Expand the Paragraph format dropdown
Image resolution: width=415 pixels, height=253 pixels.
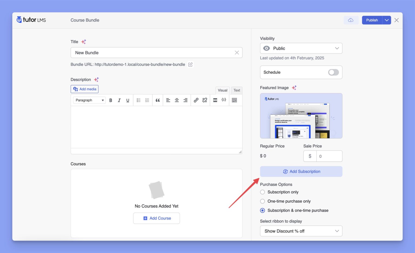pos(89,100)
